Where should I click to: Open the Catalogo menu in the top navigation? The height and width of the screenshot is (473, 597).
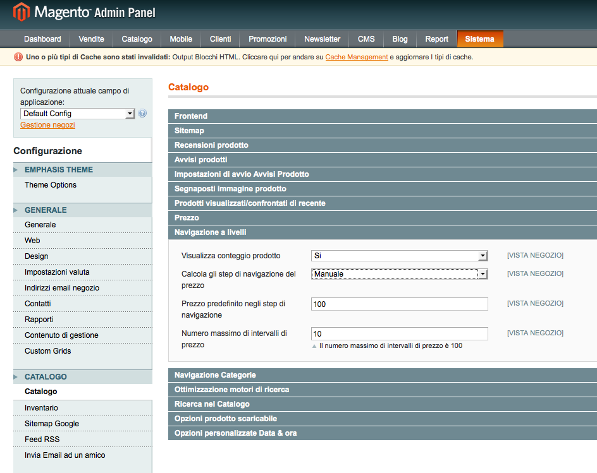[137, 39]
